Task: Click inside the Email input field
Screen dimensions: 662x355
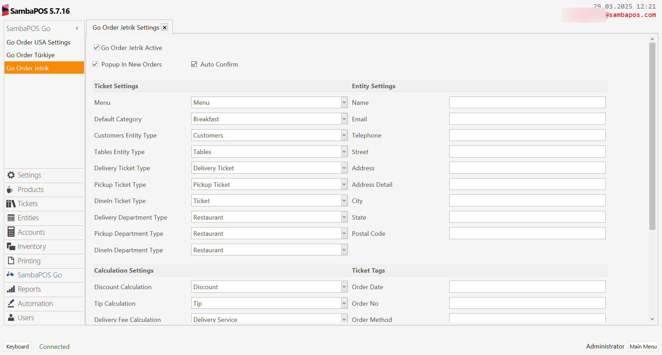Action: [527, 119]
